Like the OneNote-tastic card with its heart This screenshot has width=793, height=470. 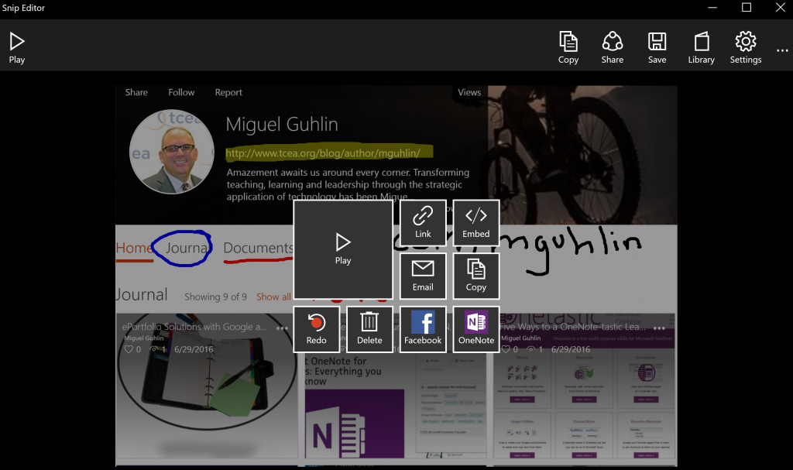coord(505,349)
